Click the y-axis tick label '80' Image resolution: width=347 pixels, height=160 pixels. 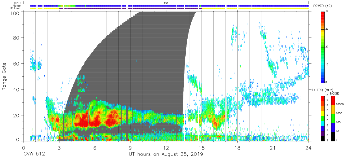pyautogui.click(x=16, y=38)
